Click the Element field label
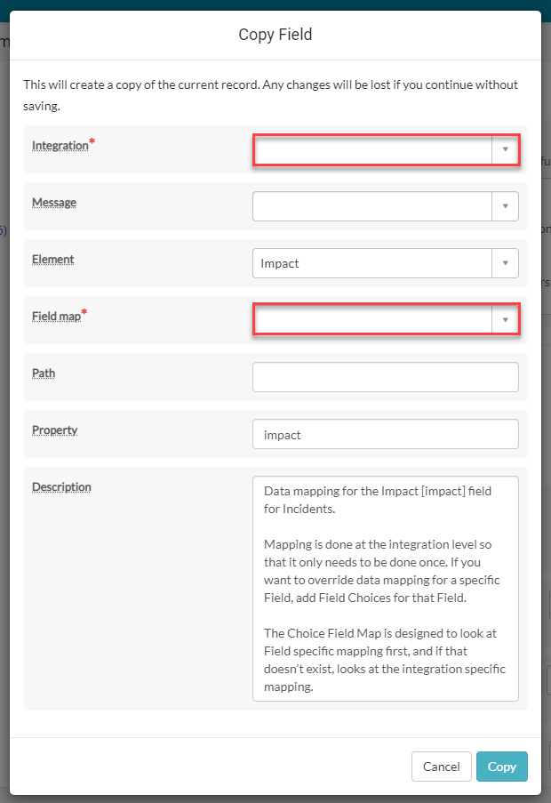551x803 pixels. (53, 260)
